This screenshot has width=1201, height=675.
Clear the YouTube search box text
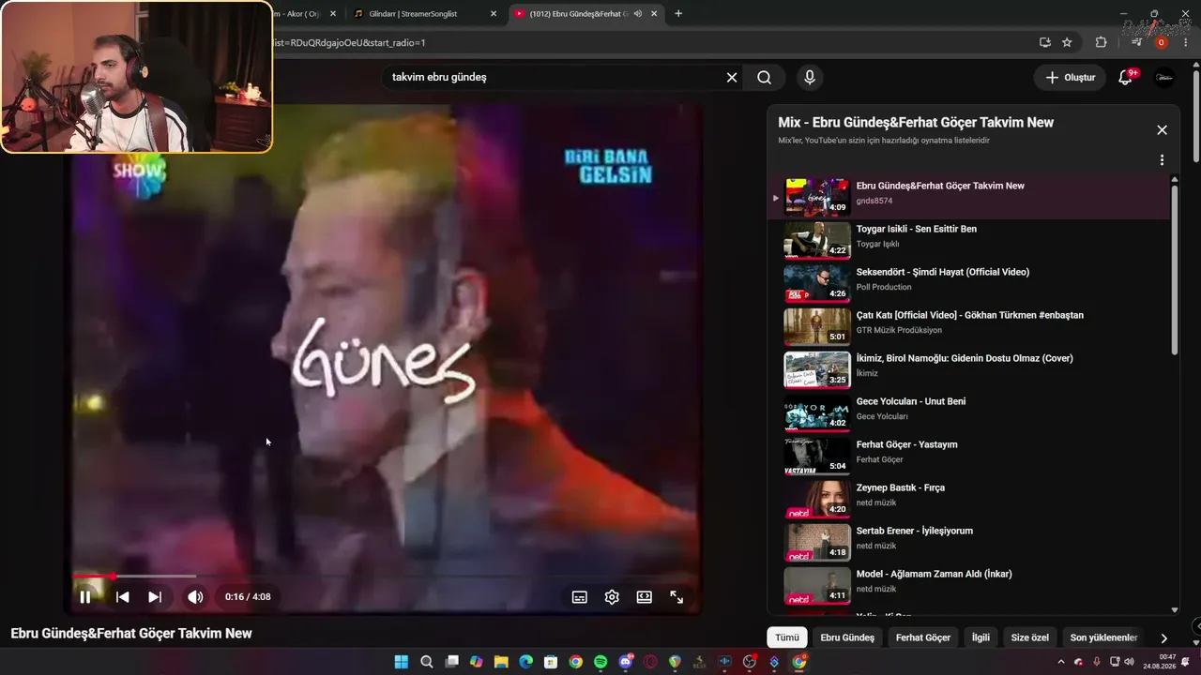[x=732, y=78]
